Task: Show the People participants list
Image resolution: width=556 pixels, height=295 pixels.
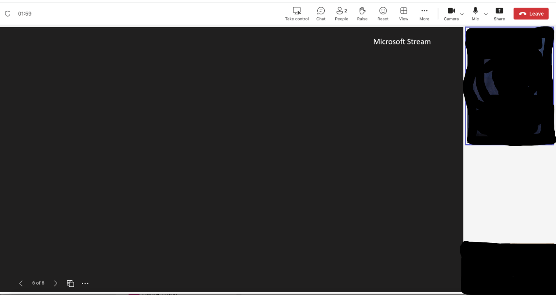Action: point(342,14)
